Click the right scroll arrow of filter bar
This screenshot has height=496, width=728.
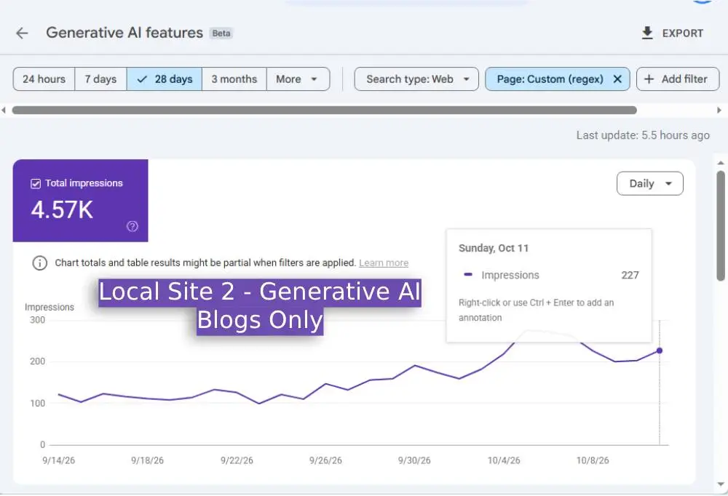tap(719, 110)
